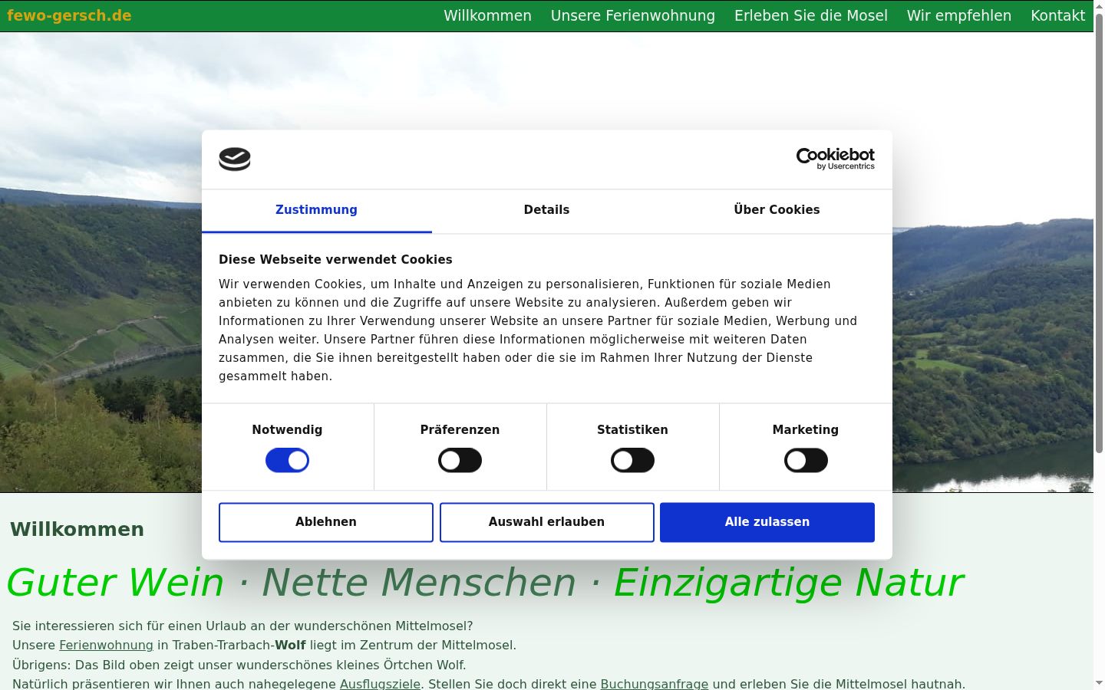Open the Willkommen menu item

tap(487, 15)
